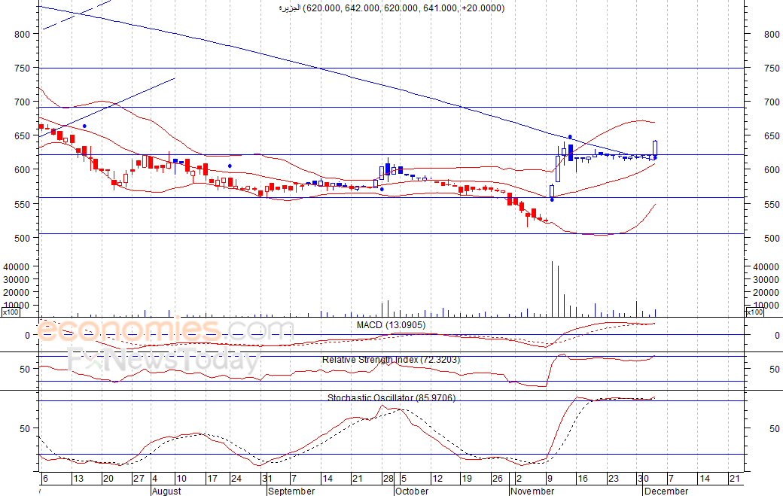Click the tallest November volume bar
This screenshot has height=496, width=783.
(x=552, y=289)
